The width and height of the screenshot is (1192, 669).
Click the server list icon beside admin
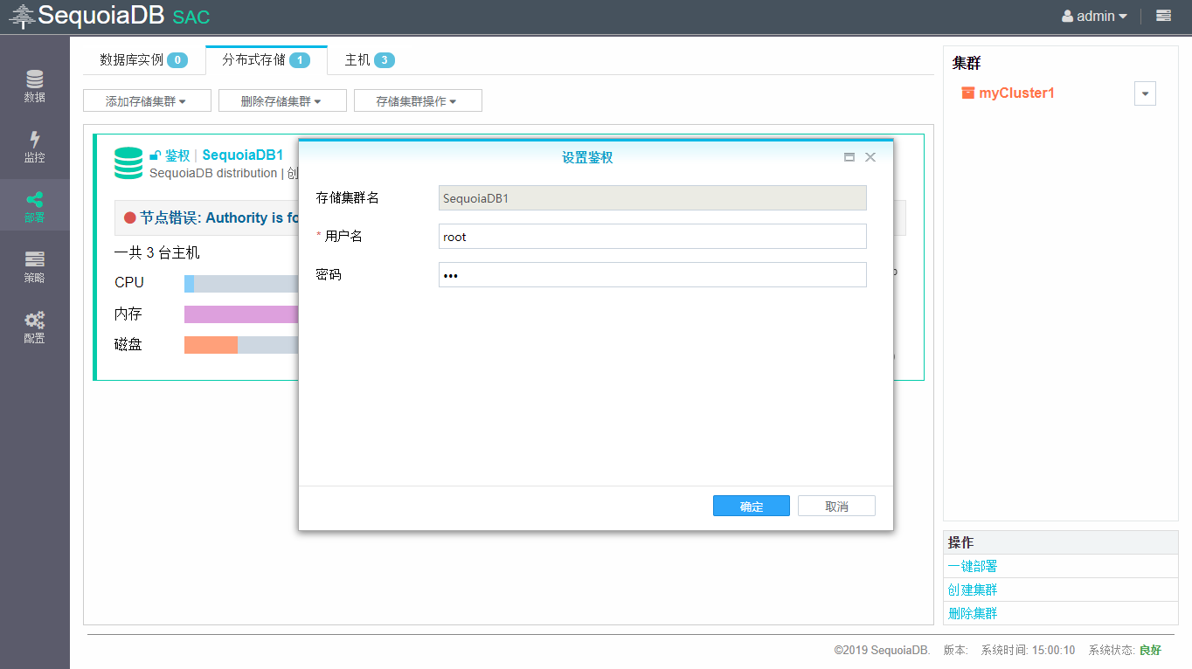pyautogui.click(x=1163, y=16)
